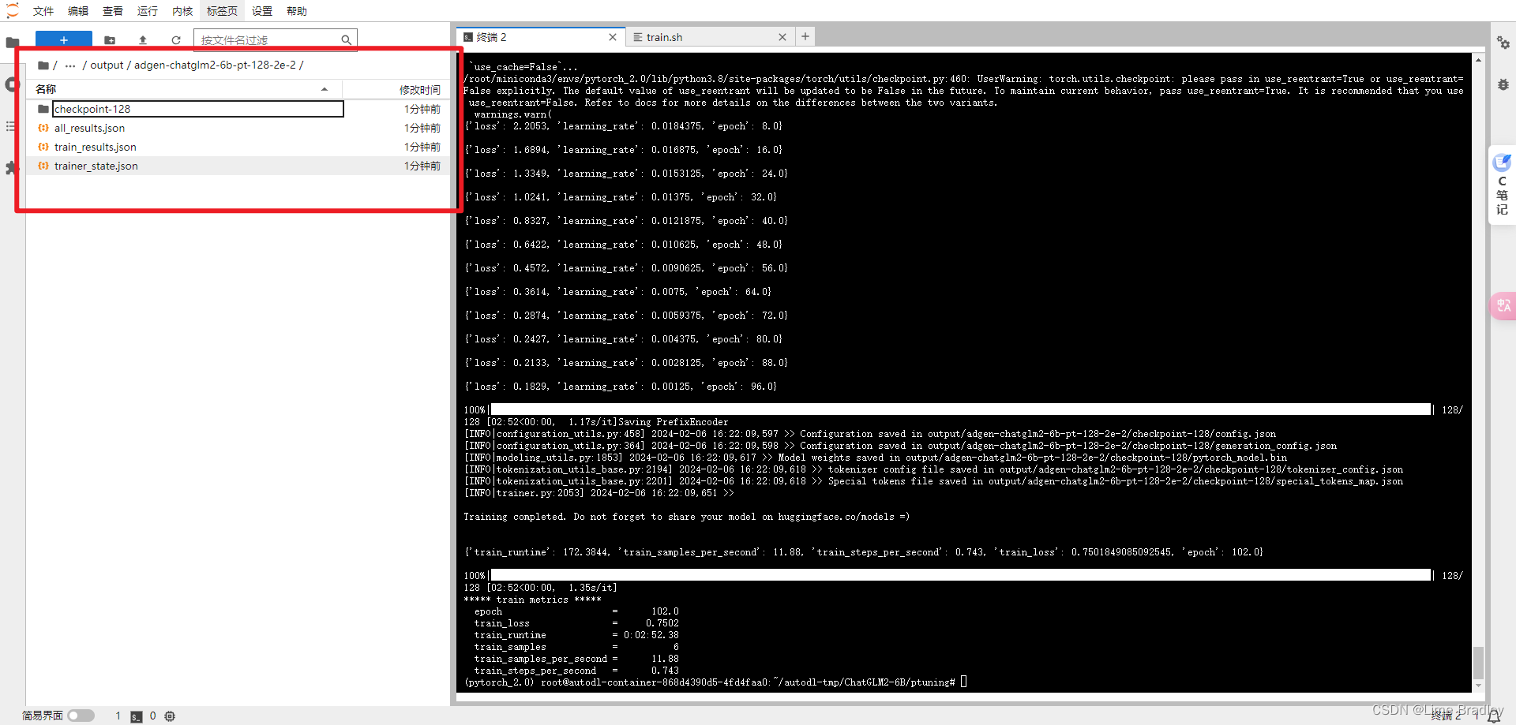Open the C笔记 notes widget
The image size is (1516, 725).
(x=1502, y=186)
